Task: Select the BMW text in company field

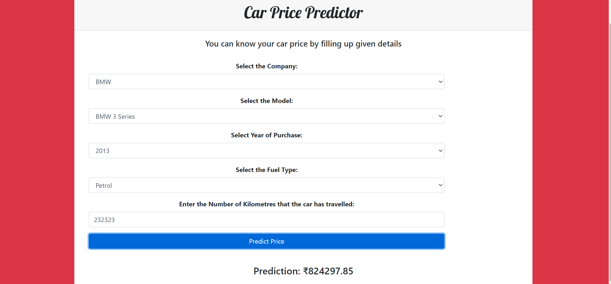Action: point(103,82)
